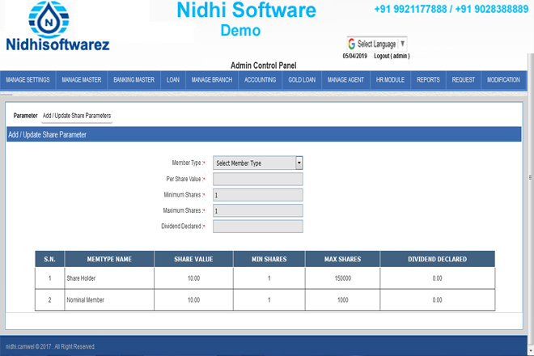Open the Accounting menu
The width and height of the screenshot is (534, 356).
[261, 80]
